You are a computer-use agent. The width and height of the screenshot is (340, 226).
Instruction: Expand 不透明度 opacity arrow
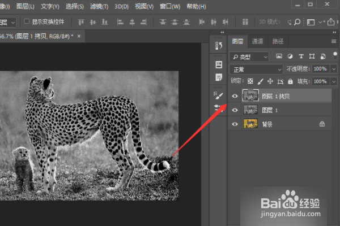pyautogui.click(x=334, y=69)
